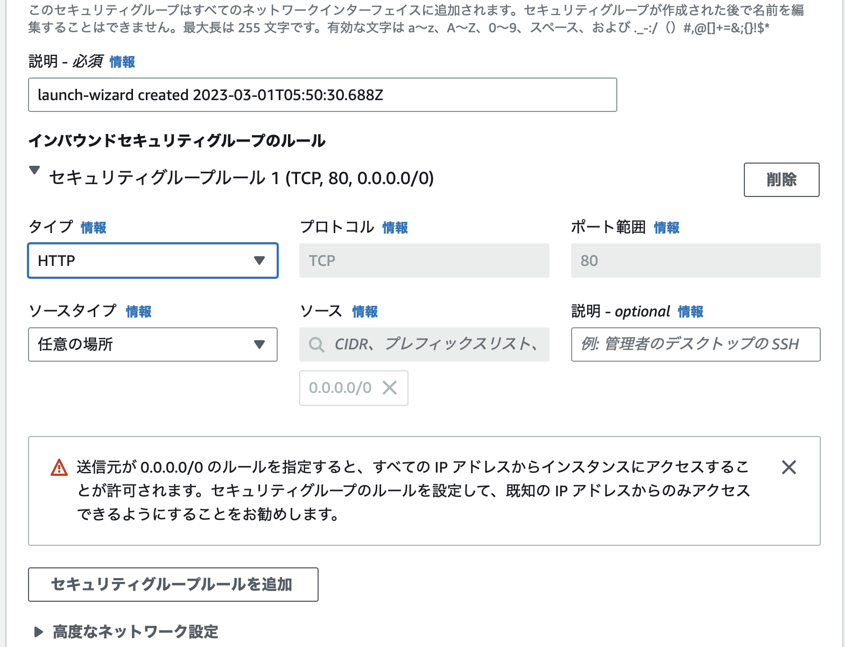Open 情報 next to ソース label

point(364,312)
